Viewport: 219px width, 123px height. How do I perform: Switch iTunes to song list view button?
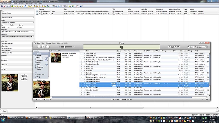[x=169, y=47]
